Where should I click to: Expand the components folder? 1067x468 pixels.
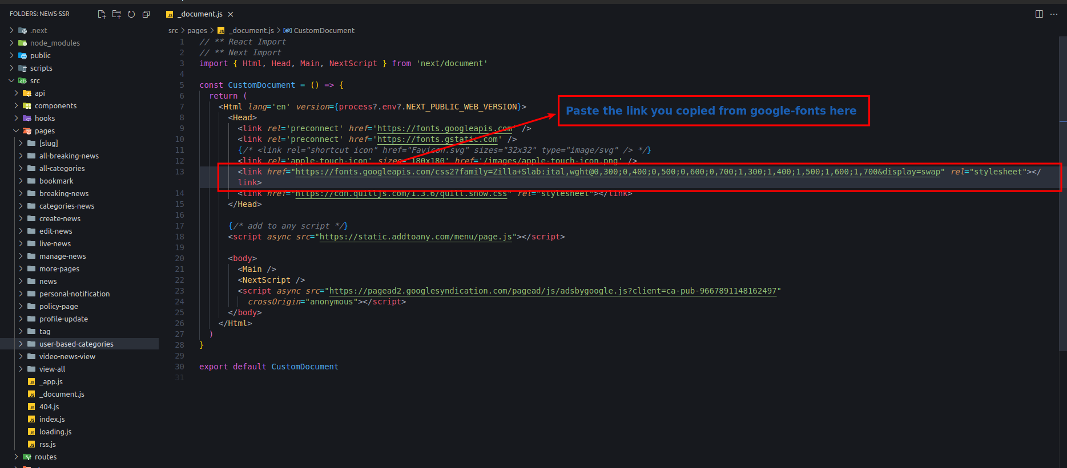(x=55, y=105)
